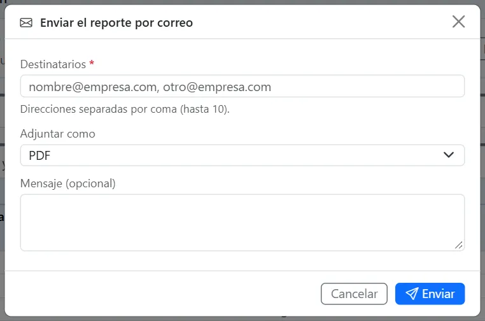
Task: Click the Adjuntar como label
Action: click(58, 134)
